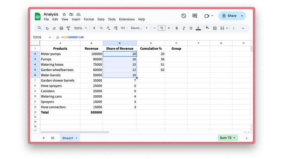Format as percent
This screenshot has width=283, height=159.
point(101,28)
